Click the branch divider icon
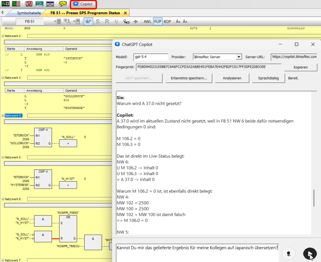 (x=136, y=21)
